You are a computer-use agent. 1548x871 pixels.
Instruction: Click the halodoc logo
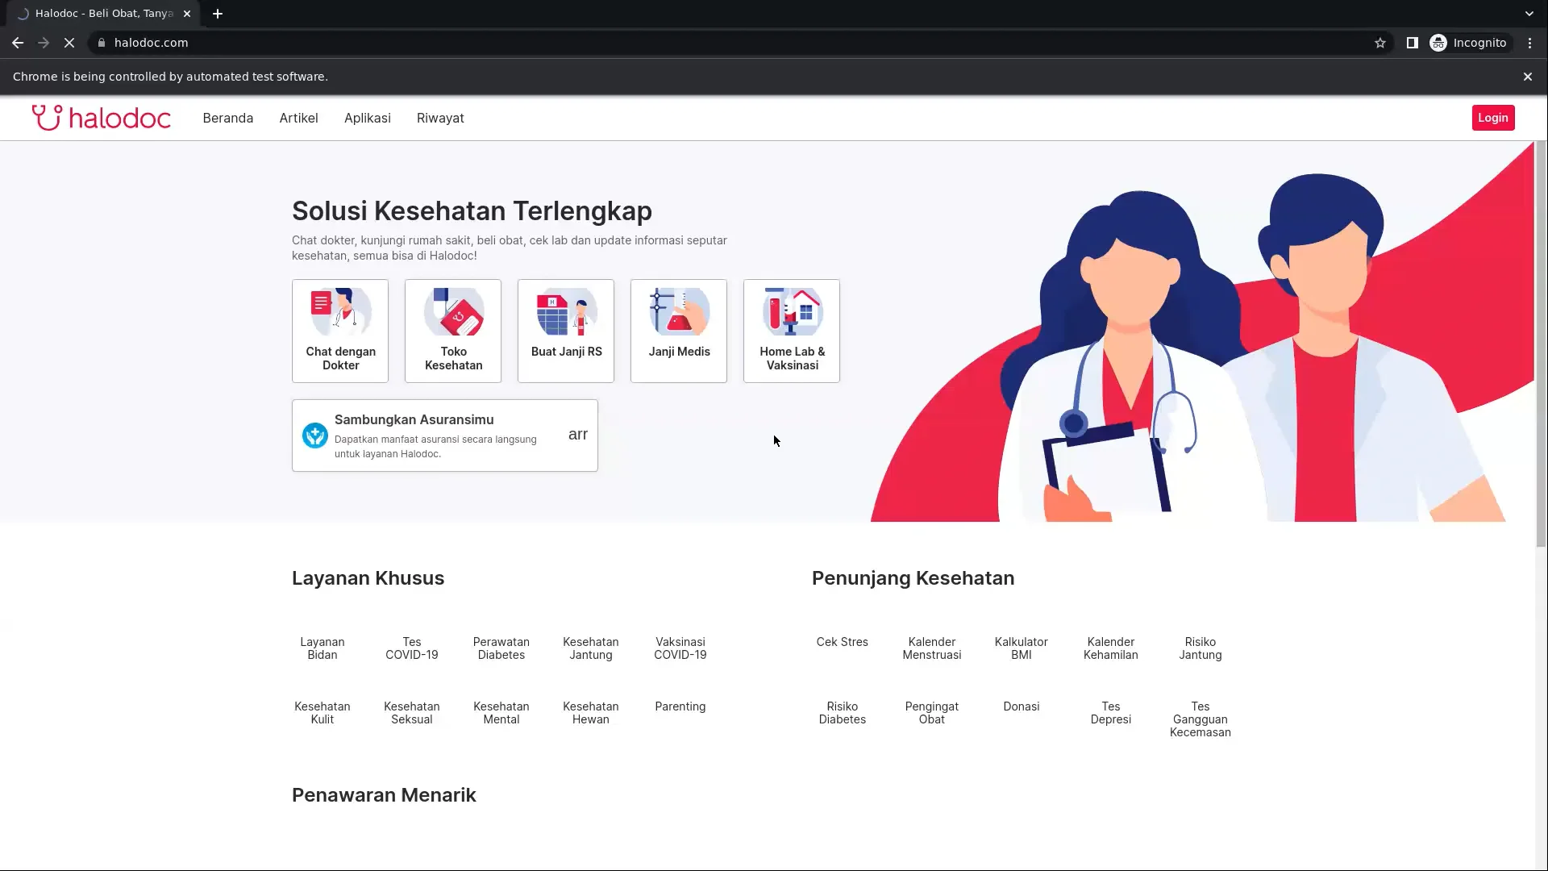point(102,118)
